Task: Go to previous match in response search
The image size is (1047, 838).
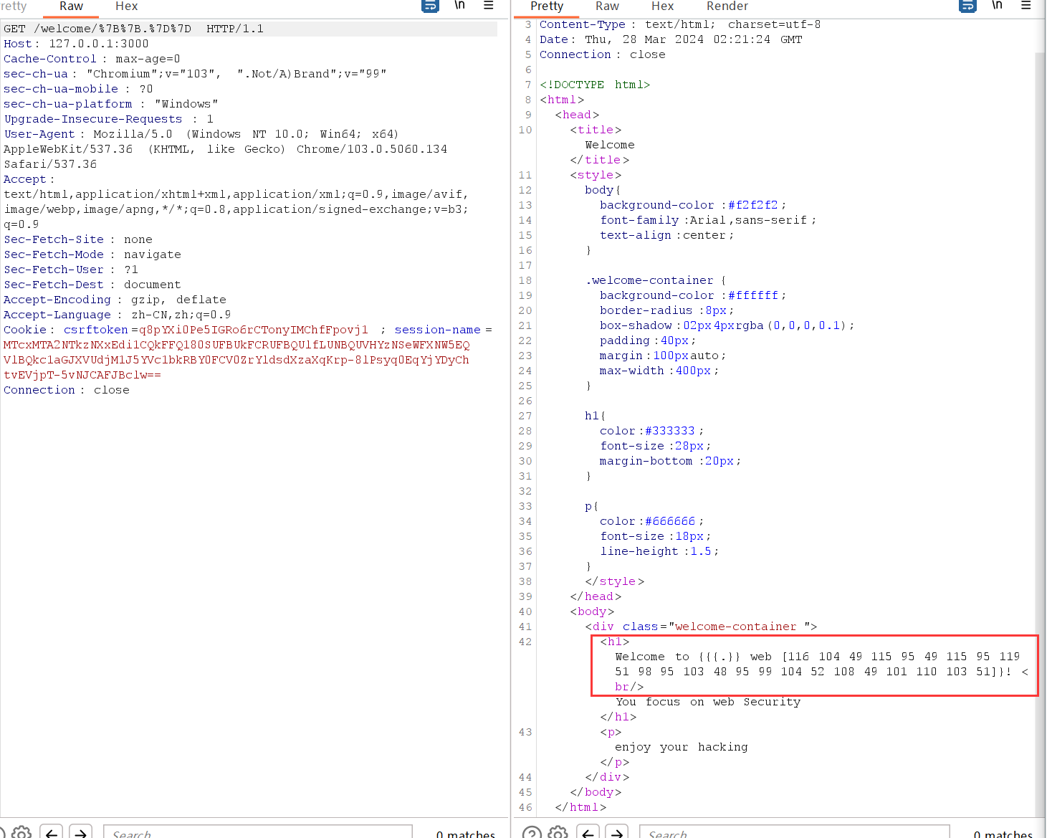Action: (588, 833)
